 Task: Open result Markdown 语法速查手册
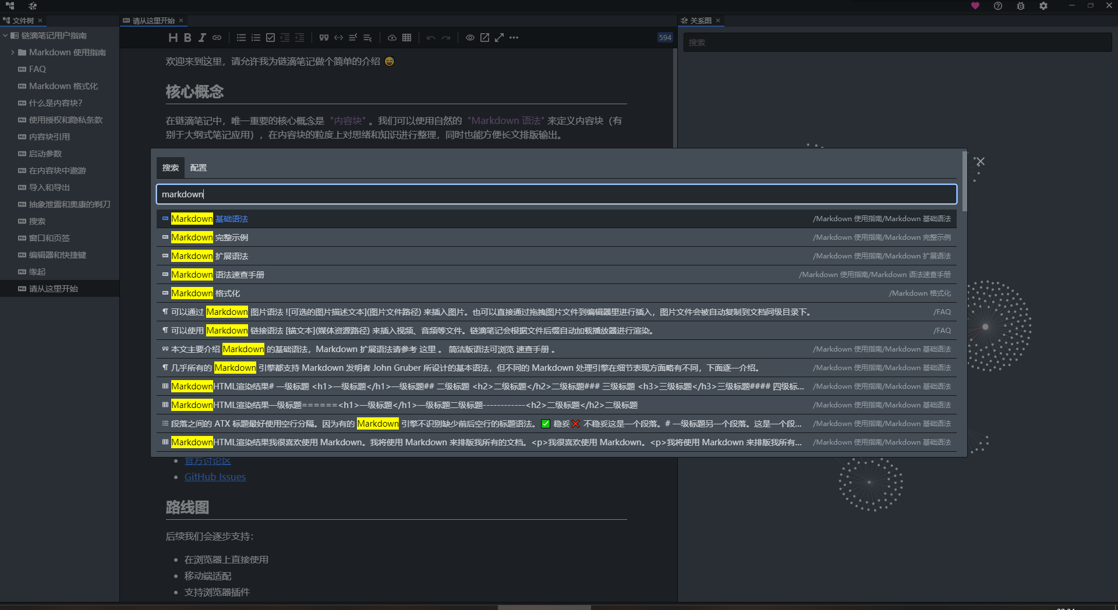tap(556, 275)
